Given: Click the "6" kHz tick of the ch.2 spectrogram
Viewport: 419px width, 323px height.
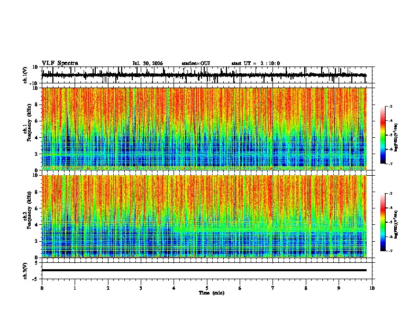Looking at the screenshot, I should pos(37,208).
